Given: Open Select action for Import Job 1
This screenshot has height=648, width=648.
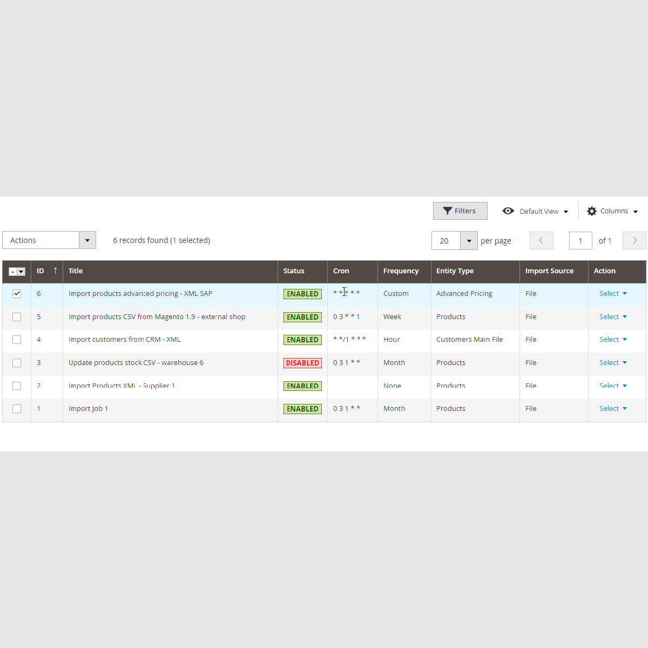Looking at the screenshot, I should pos(613,409).
